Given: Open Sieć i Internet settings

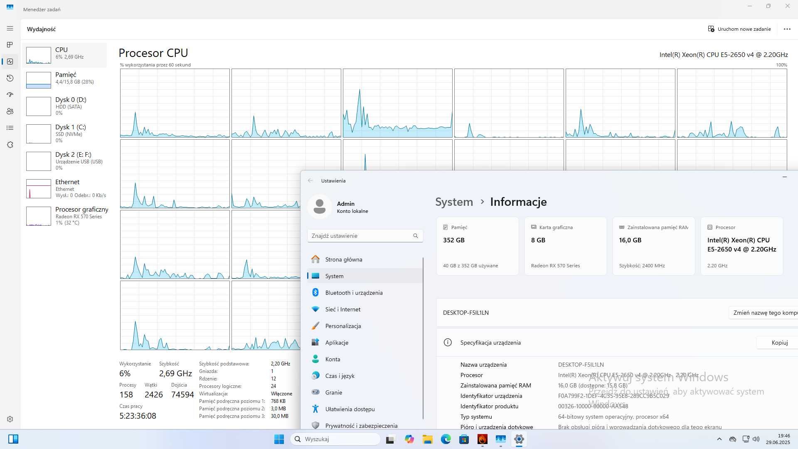Looking at the screenshot, I should [x=365, y=309].
